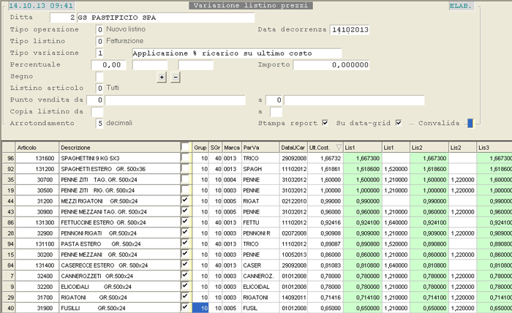Viewport: 512px width, 313px height.
Task: Click the Punto vendita da code field
Action: [95, 100]
